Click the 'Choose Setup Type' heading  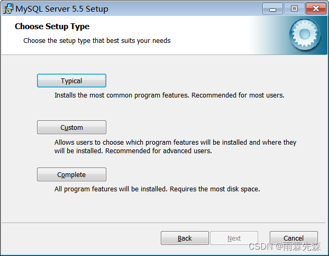52,27
